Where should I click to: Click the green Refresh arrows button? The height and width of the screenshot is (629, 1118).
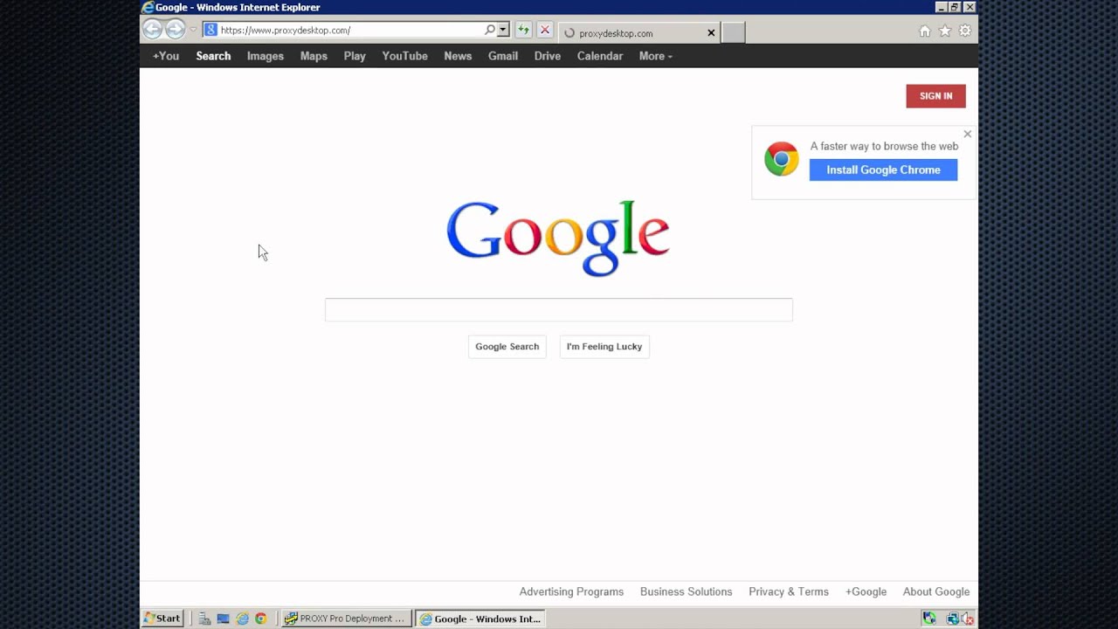click(x=523, y=30)
